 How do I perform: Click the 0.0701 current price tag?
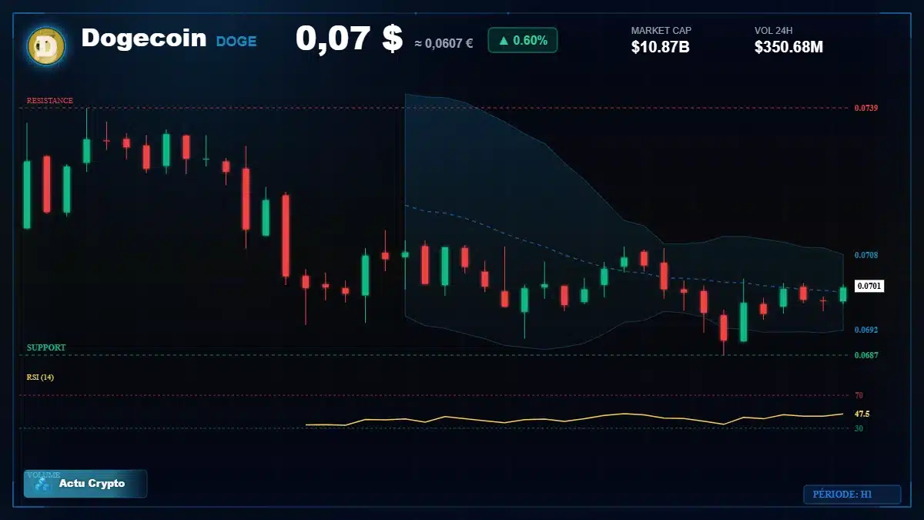point(869,286)
